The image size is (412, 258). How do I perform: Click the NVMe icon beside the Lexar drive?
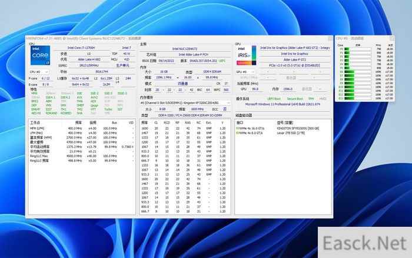[x=238, y=133]
